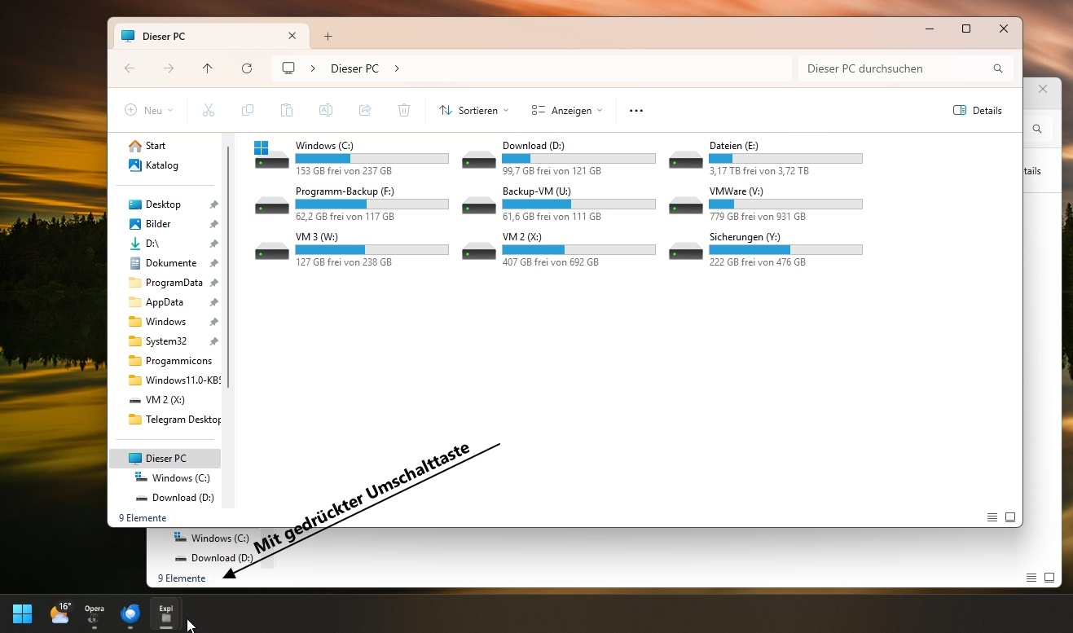Switch to large icons view in front window

(x=1010, y=517)
